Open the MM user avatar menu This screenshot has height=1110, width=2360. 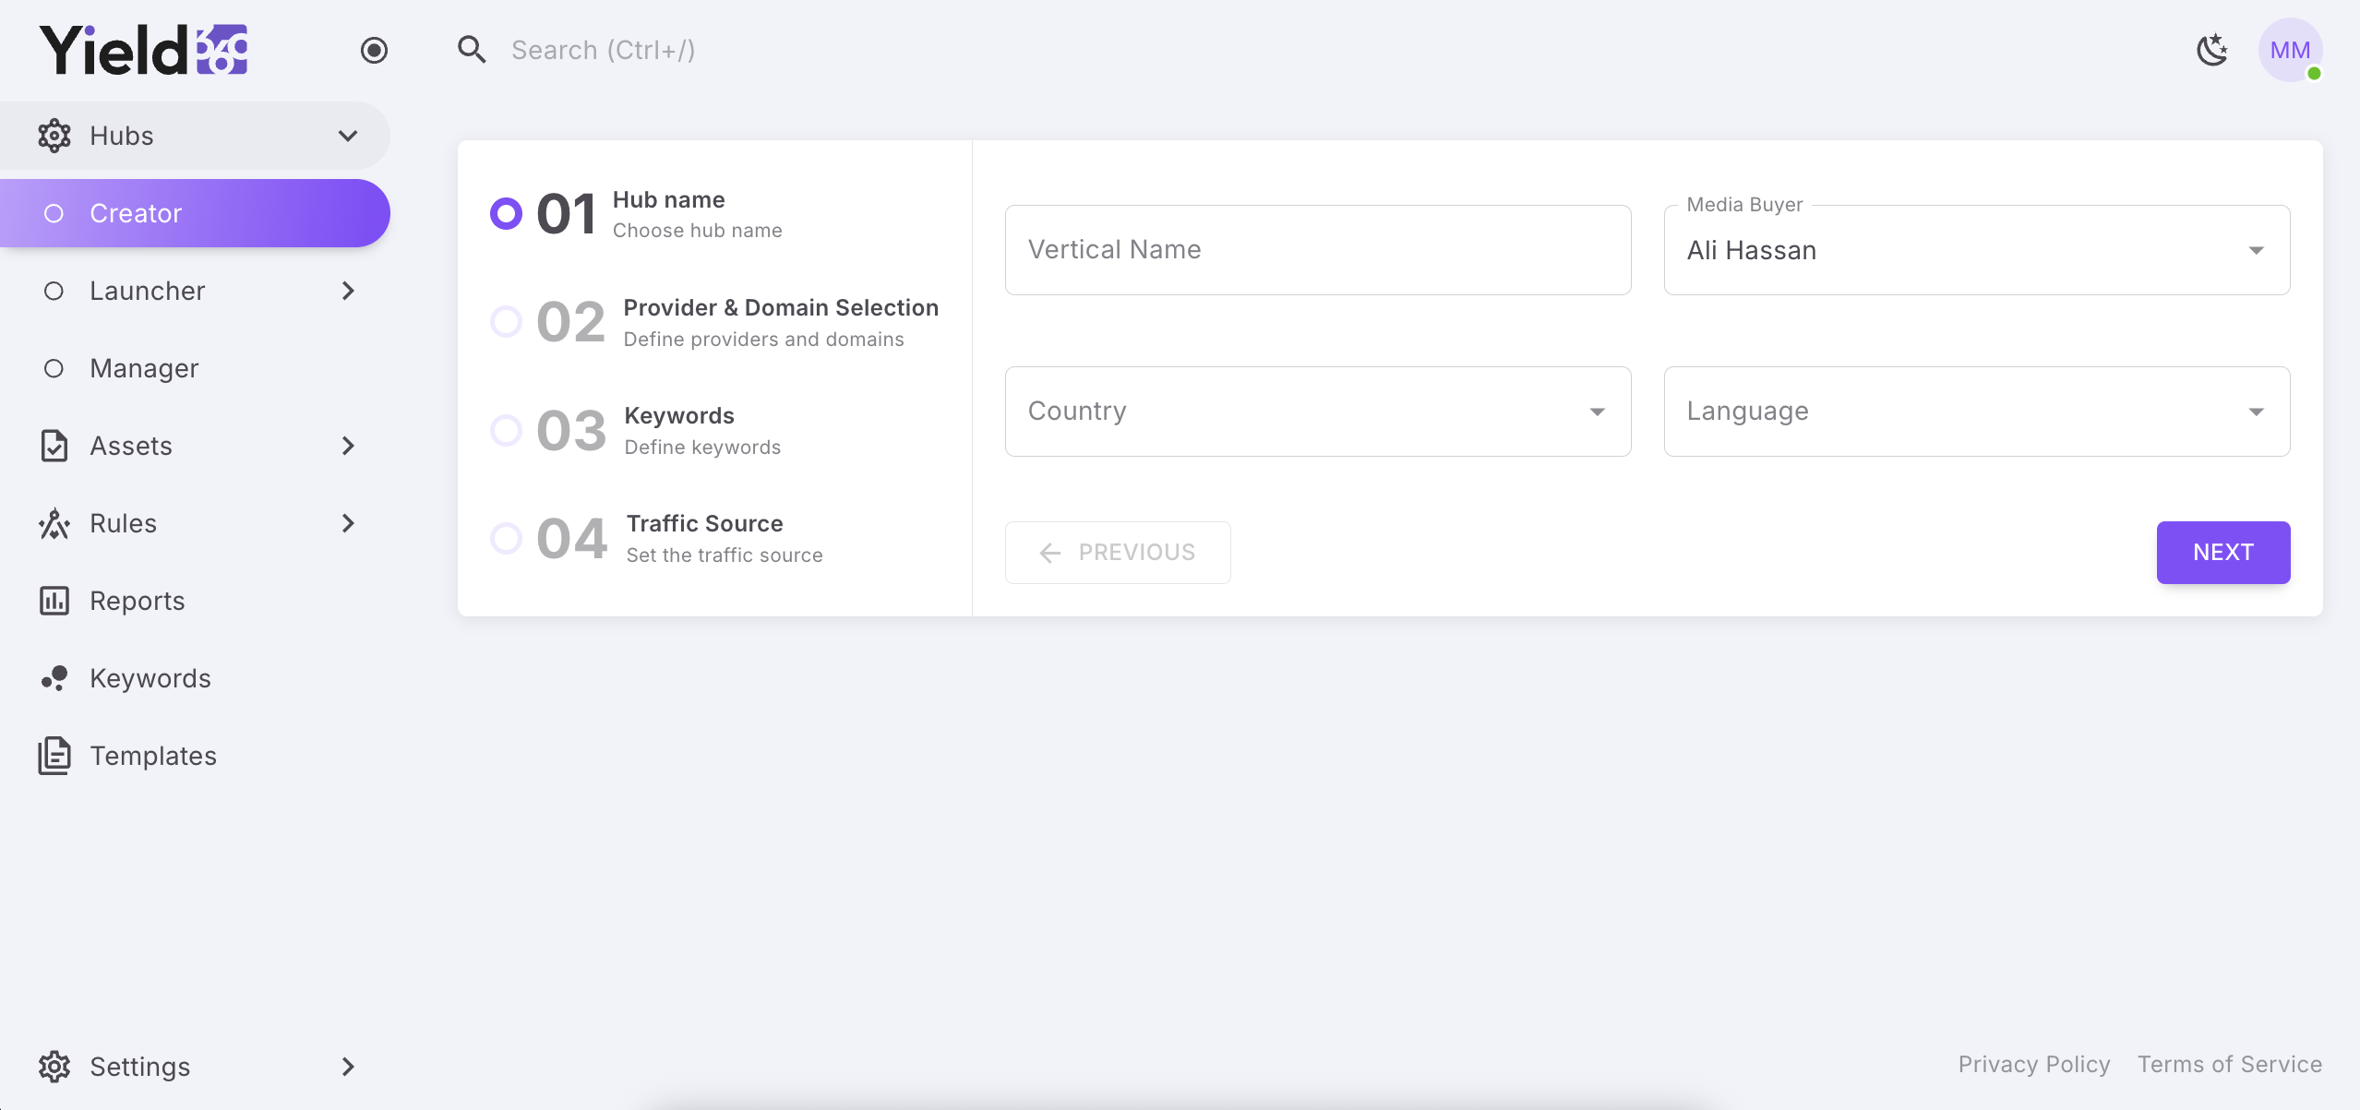pos(2290,50)
